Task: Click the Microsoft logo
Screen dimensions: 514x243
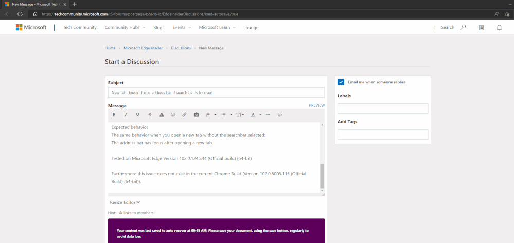Action: [31, 28]
